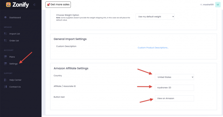Click the General Import Settings heading
Viewport: 223px width, 117px height.
tap(70, 39)
